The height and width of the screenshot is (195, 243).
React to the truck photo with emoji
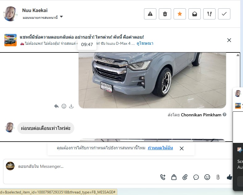tap(64, 106)
